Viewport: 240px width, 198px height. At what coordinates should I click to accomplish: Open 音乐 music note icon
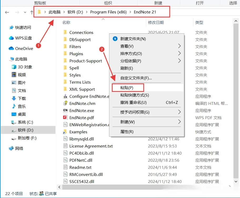14,106
